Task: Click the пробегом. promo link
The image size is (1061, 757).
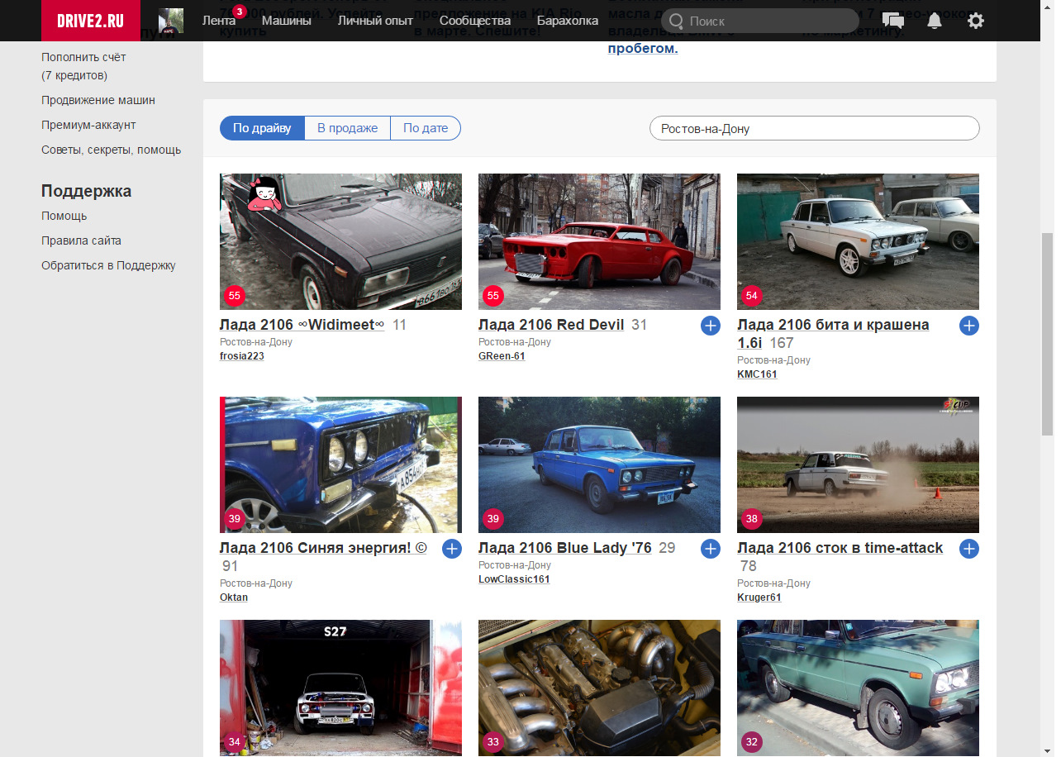Action: tap(643, 49)
